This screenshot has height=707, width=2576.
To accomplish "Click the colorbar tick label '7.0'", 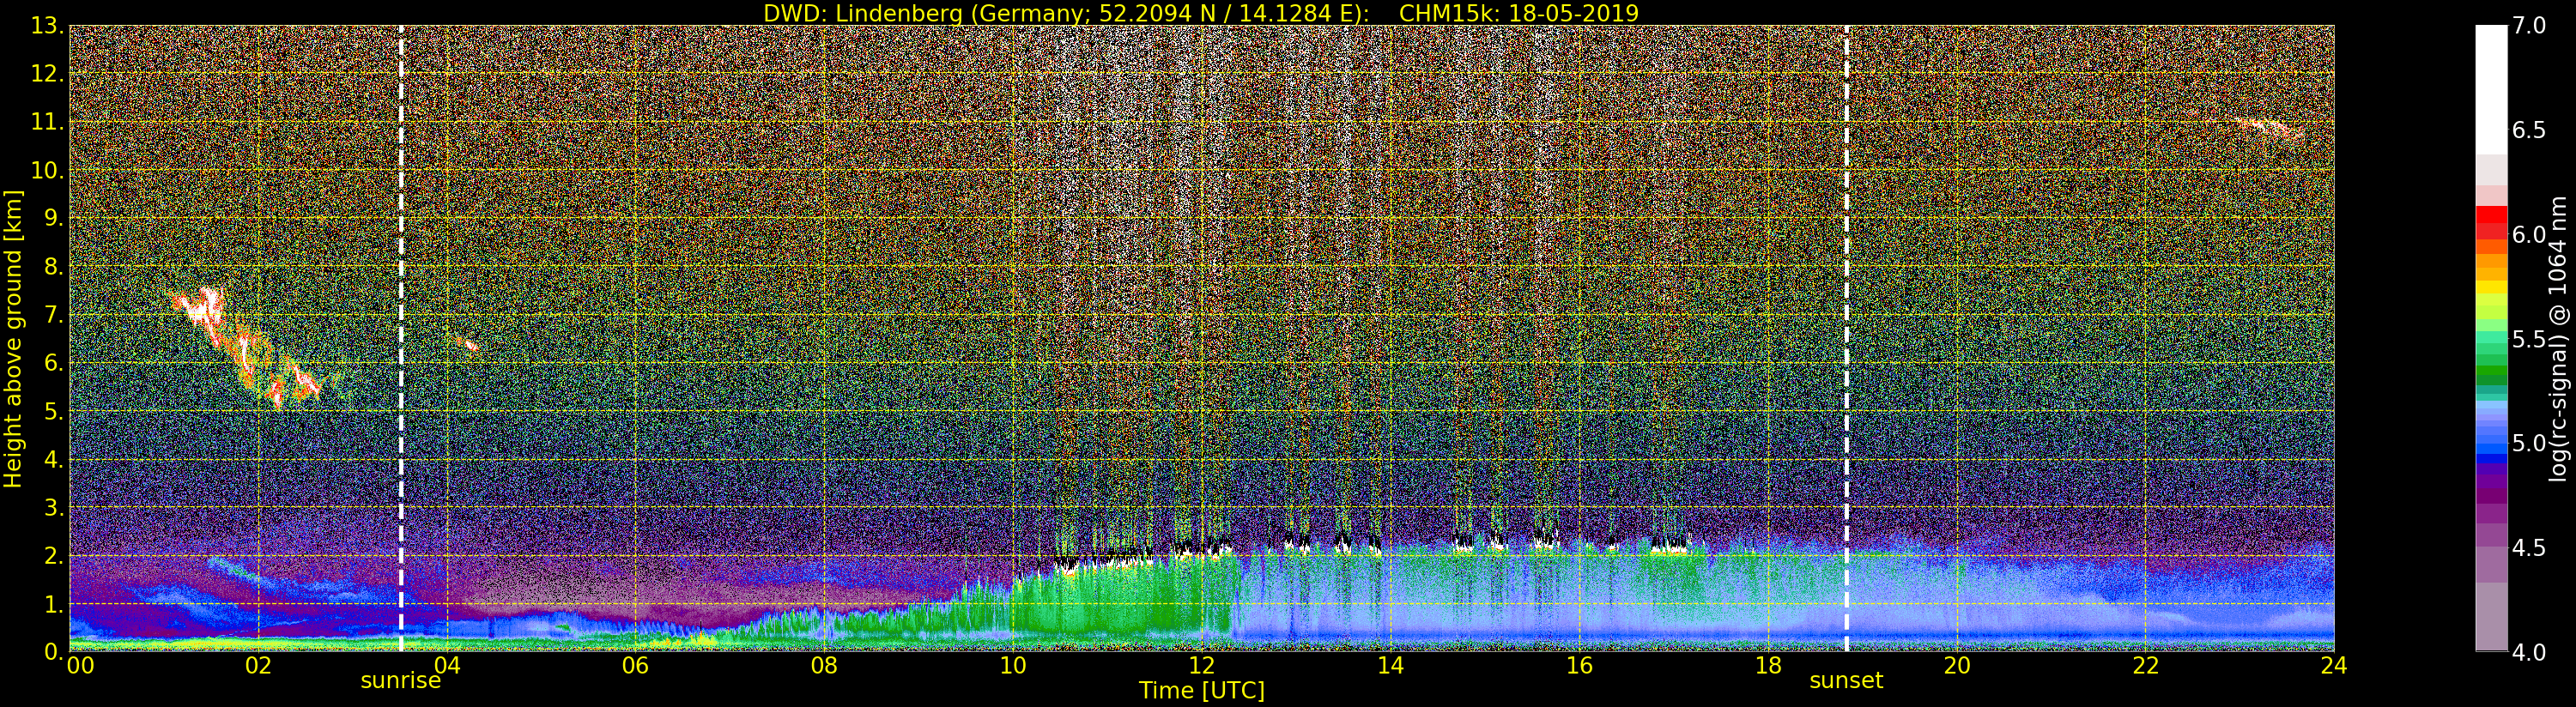I will click(x=2529, y=26).
